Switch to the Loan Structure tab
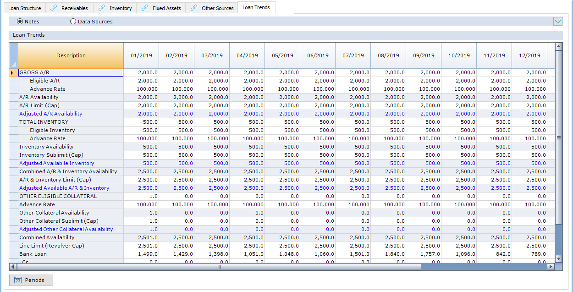 [24, 8]
